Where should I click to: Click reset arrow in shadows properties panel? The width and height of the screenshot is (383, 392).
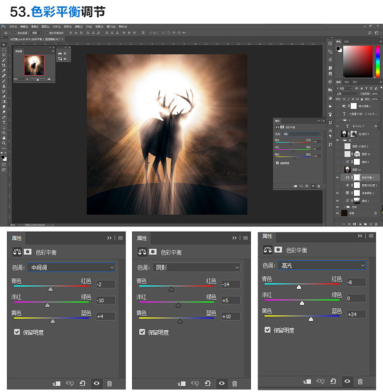pos(208,383)
